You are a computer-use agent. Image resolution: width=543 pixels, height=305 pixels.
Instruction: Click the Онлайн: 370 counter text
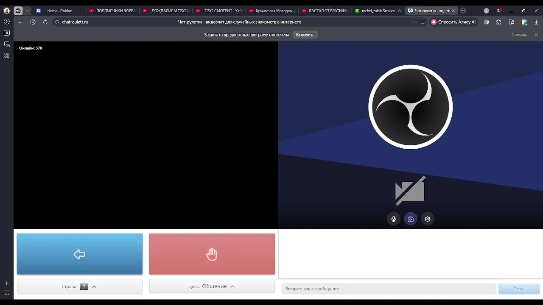[x=31, y=48]
